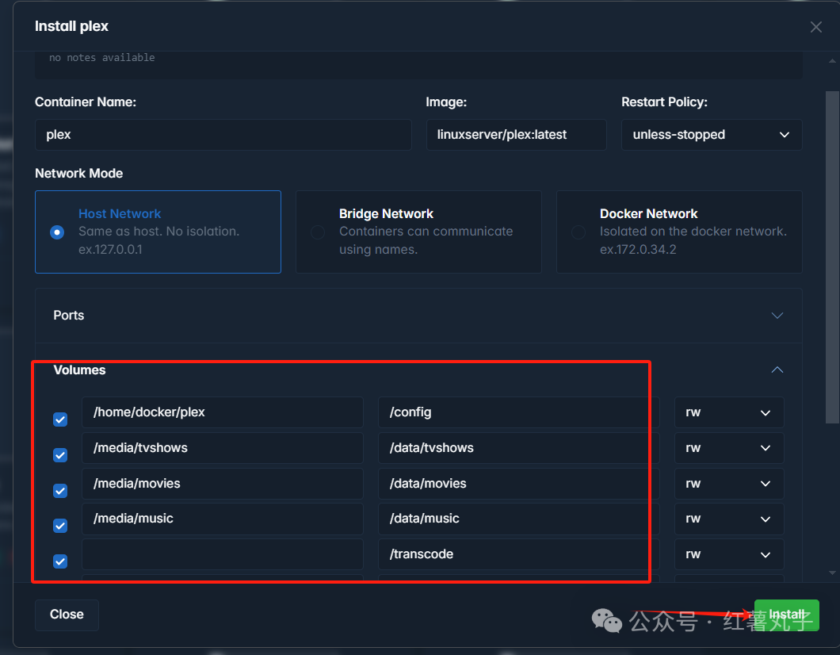The image size is (840, 655).
Task: Select the Bridge Network radio option
Action: [318, 232]
